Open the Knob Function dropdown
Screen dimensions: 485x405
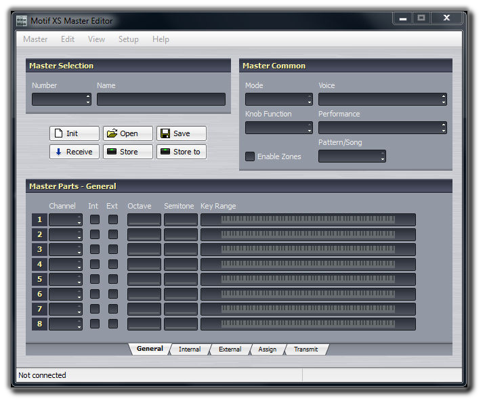[279, 128]
